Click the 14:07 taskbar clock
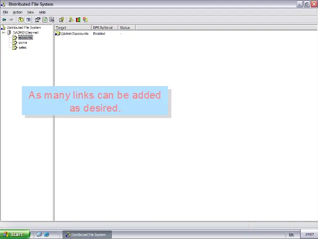This screenshot has width=318, height=239. pyautogui.click(x=310, y=235)
